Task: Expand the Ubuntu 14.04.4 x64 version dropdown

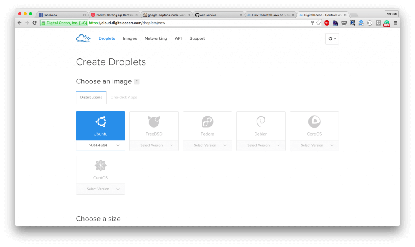Action: pos(100,145)
